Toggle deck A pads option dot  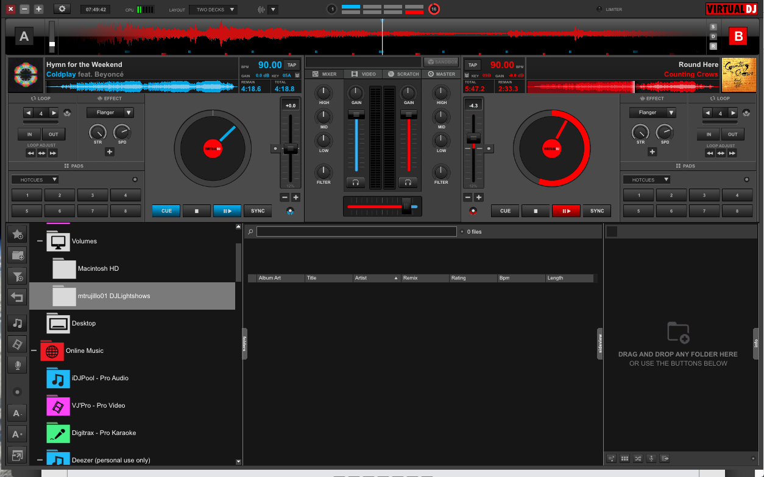point(135,180)
